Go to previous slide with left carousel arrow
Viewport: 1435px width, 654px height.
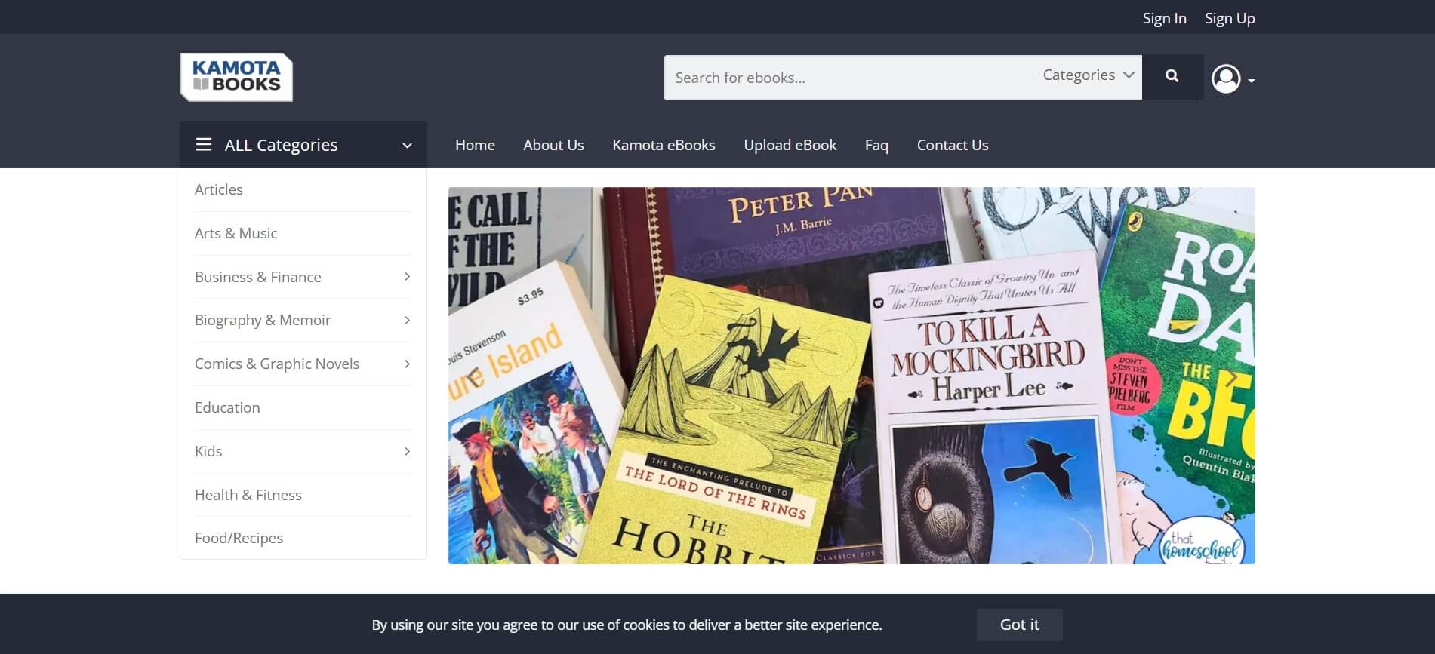(x=473, y=376)
